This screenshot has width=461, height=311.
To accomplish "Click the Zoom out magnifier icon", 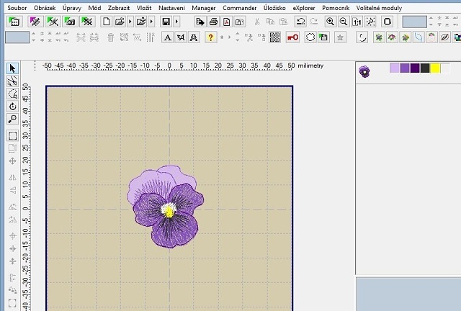I will [x=343, y=22].
